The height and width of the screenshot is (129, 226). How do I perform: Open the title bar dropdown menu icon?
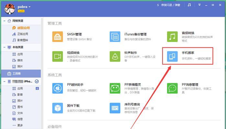click(199, 5)
